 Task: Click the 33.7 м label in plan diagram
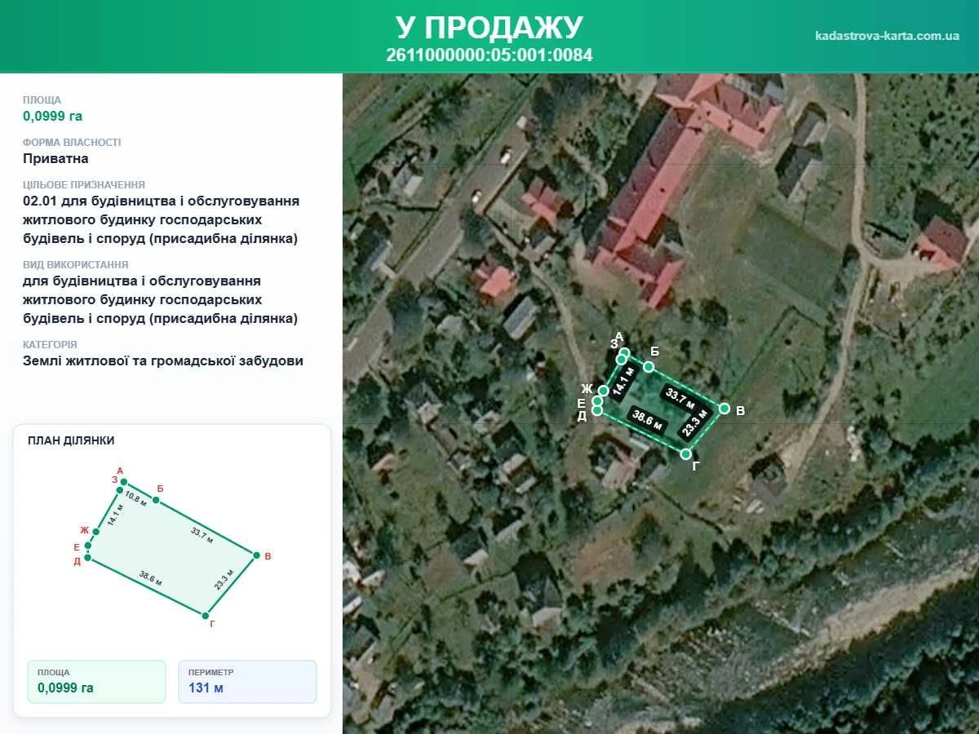(202, 536)
